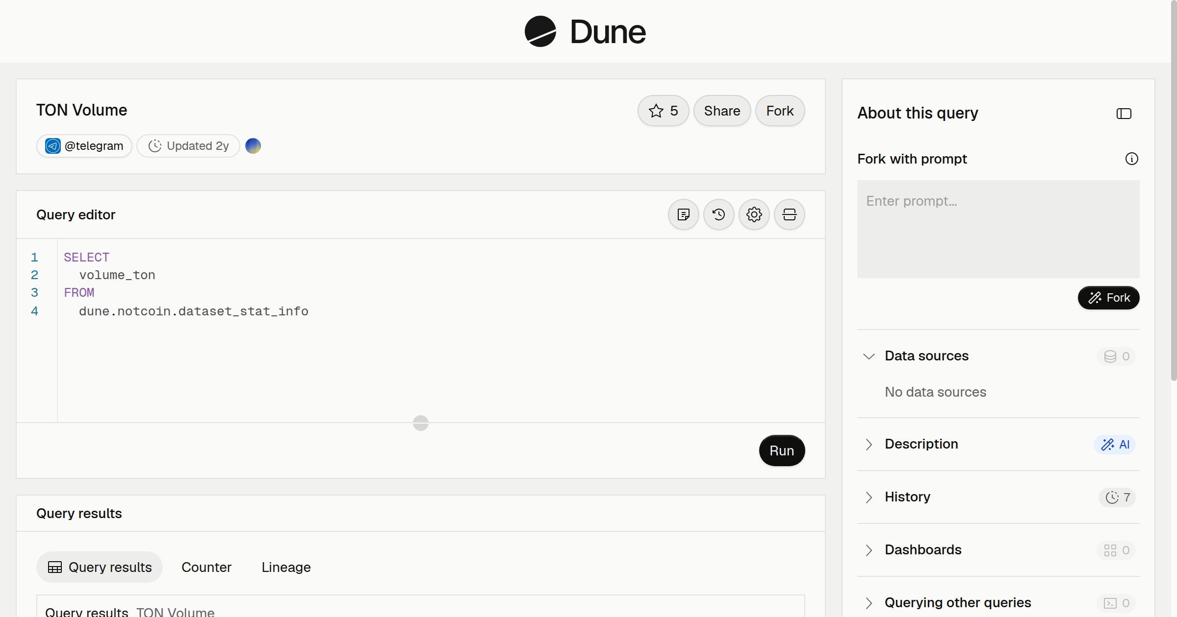1177x617 pixels.
Task: Star the TON Volume query
Action: coord(663,111)
